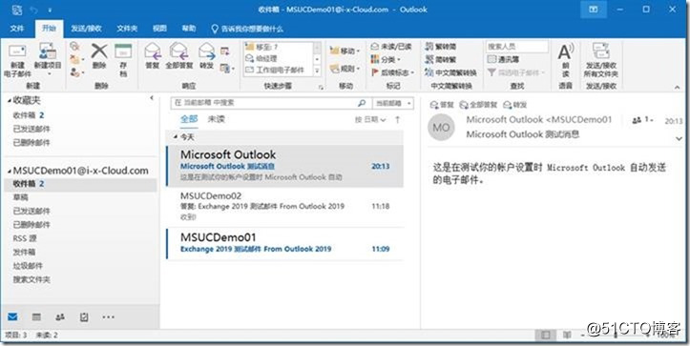Screen dimensions: 690x346
Task: Switch to the Tasks view icon in the navigation bar
Action: tap(84, 316)
